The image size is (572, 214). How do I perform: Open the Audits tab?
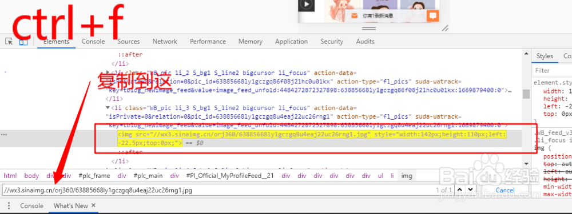tap(365, 42)
